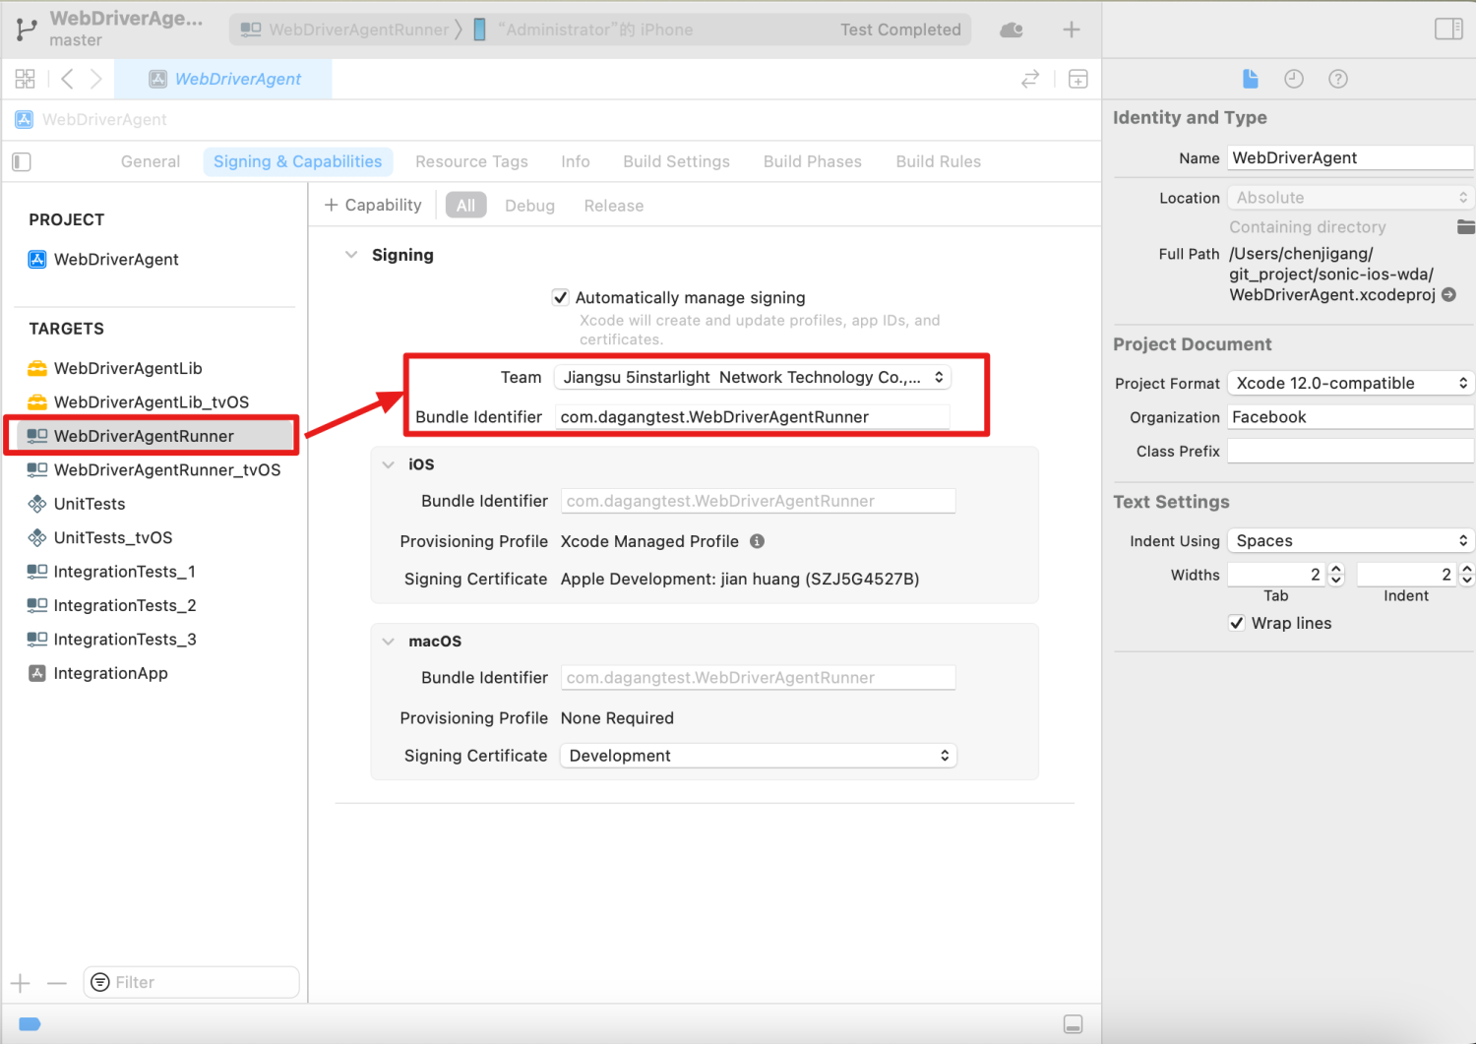The height and width of the screenshot is (1044, 1476).
Task: Click Add Capability button
Action: click(x=373, y=205)
